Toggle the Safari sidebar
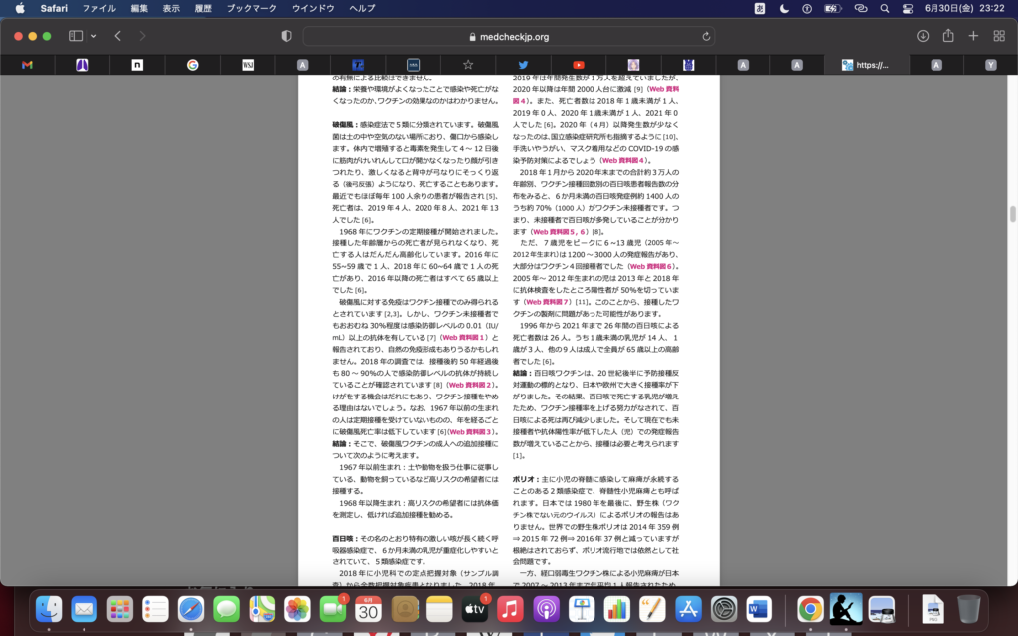Viewport: 1018px width, 636px height. click(76, 36)
